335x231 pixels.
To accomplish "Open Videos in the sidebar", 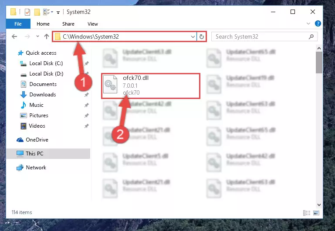I will pos(37,126).
